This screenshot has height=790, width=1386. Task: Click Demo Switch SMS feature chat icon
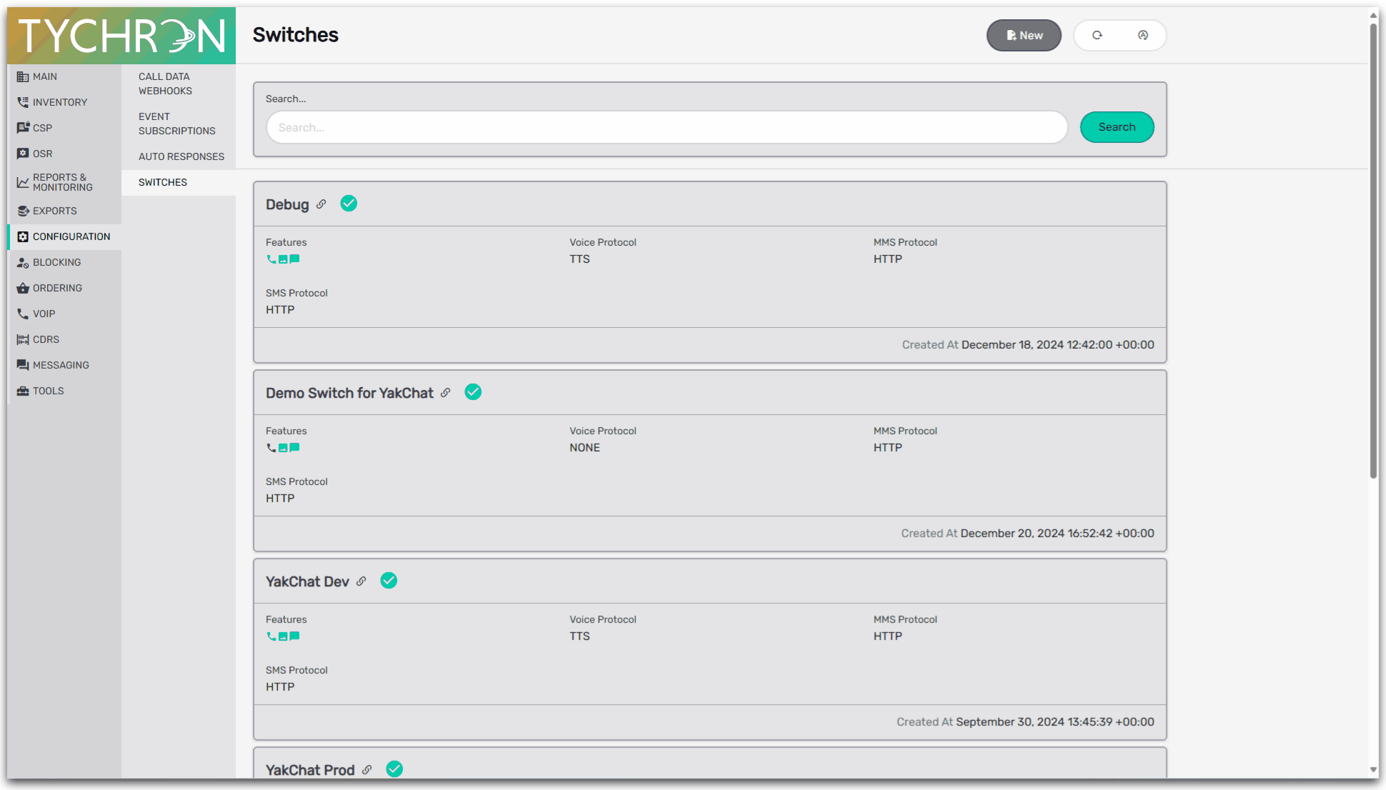[294, 448]
